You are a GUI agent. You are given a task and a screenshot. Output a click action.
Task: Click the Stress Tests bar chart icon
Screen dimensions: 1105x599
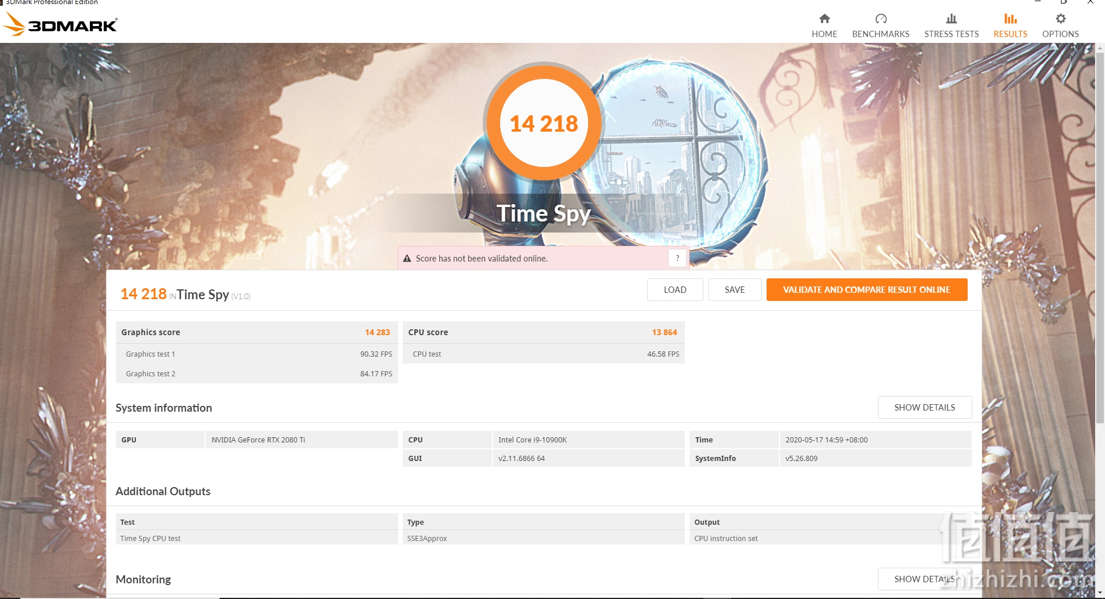click(x=951, y=19)
